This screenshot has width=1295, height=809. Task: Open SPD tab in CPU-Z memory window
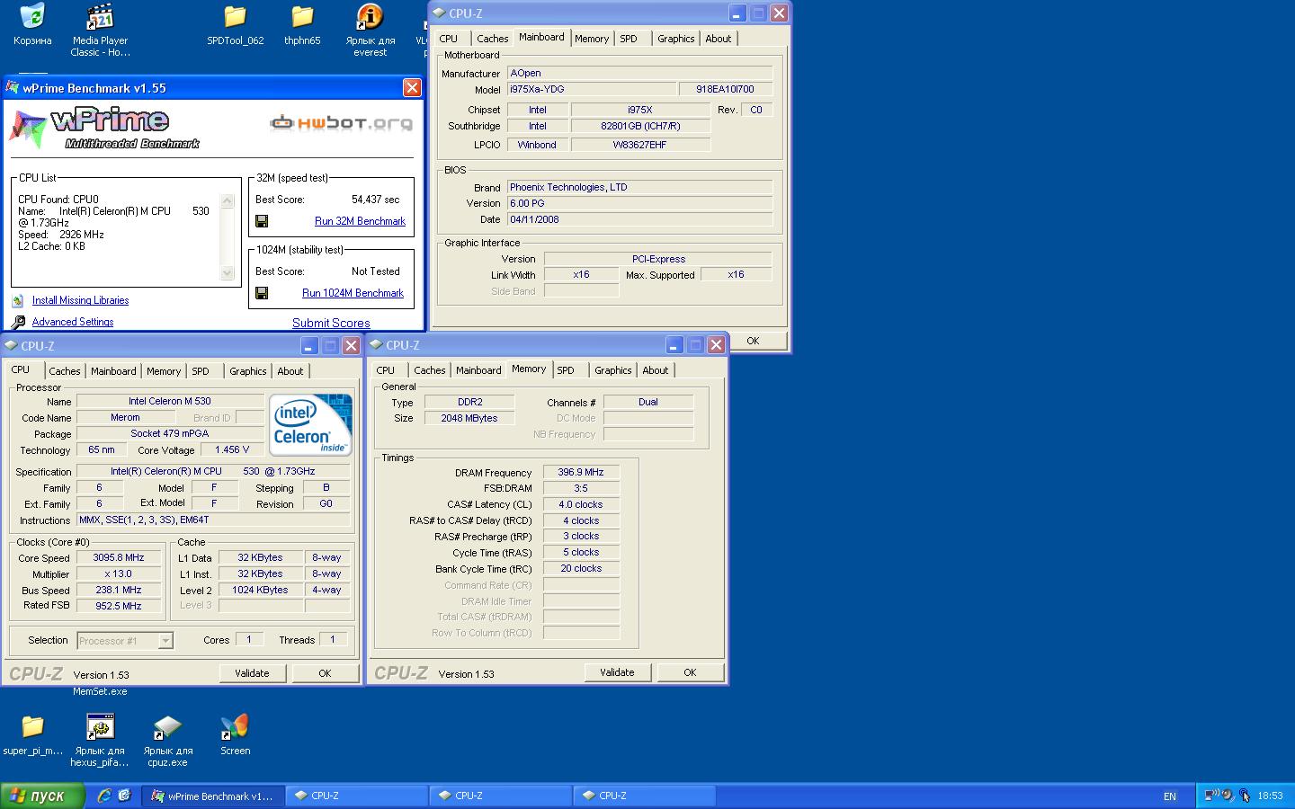pyautogui.click(x=566, y=370)
